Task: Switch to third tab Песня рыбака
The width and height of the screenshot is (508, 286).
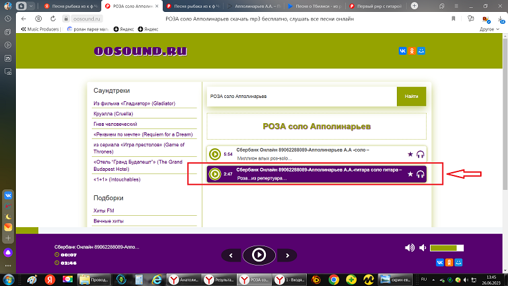Action: pos(193,6)
